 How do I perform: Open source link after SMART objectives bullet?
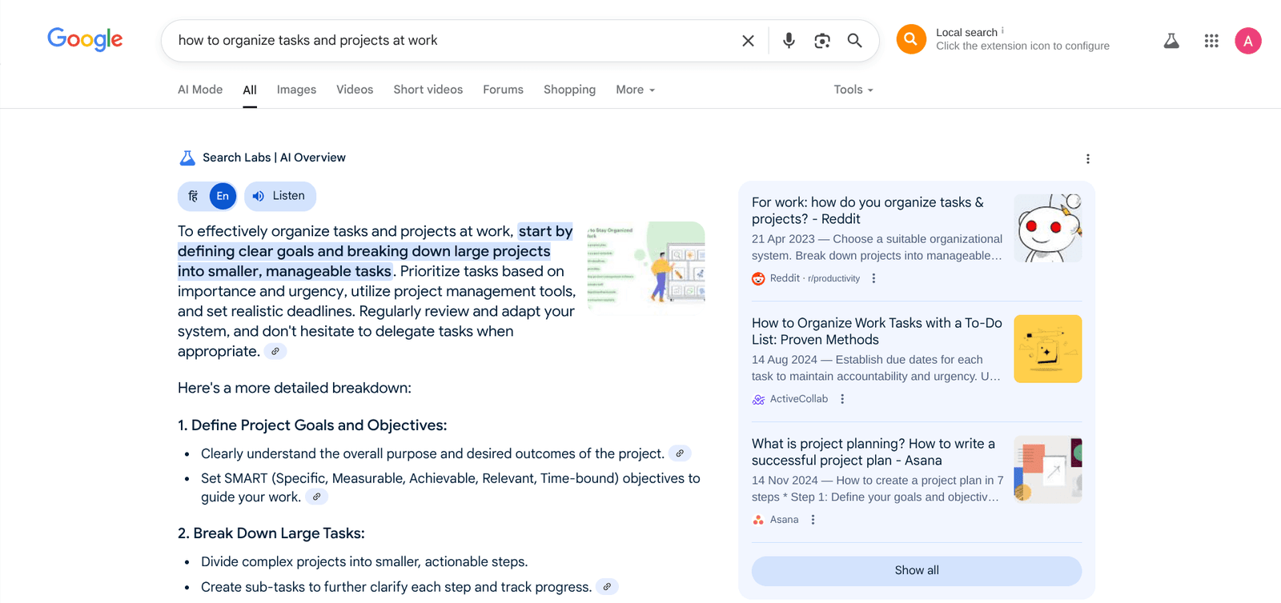point(317,497)
